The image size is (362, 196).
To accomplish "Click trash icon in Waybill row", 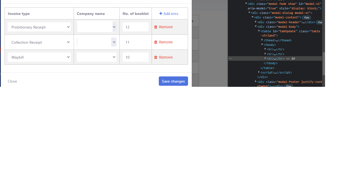I will click(156, 57).
